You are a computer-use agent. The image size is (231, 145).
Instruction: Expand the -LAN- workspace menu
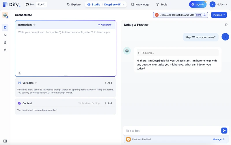click(222, 5)
